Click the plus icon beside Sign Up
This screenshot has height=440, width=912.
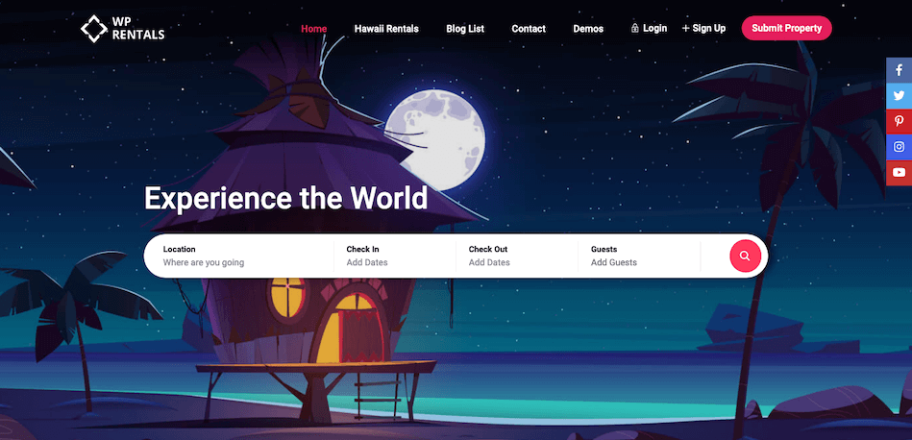click(x=685, y=29)
